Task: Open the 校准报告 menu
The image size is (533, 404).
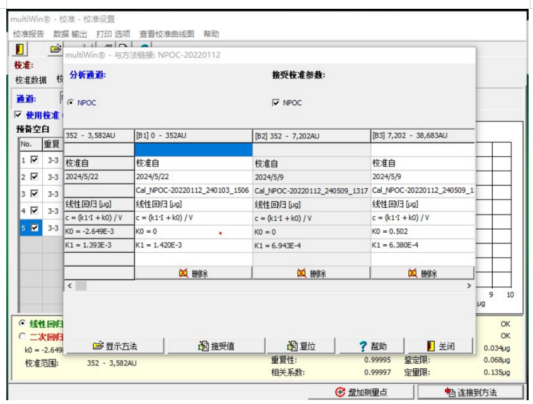Action: click(x=29, y=34)
